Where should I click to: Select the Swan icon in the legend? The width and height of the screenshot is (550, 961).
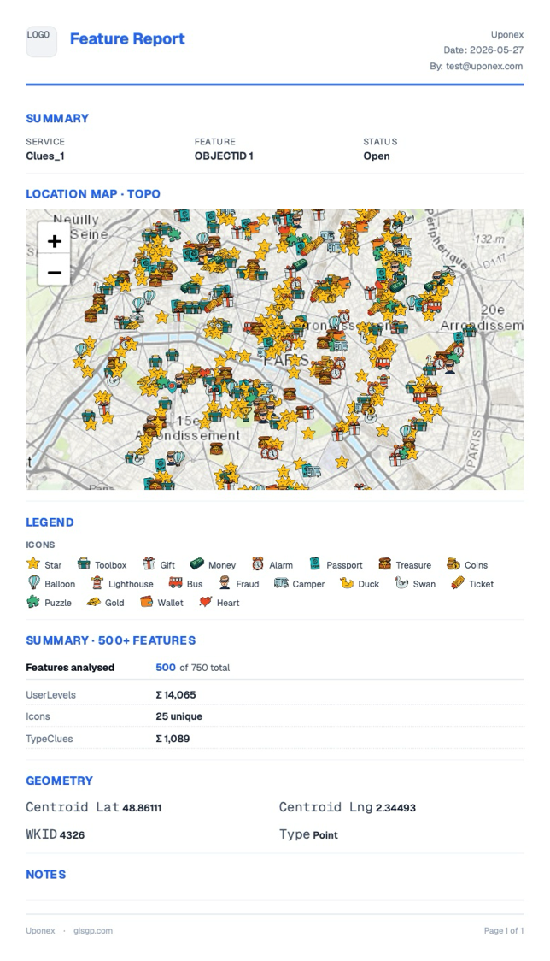click(x=401, y=583)
